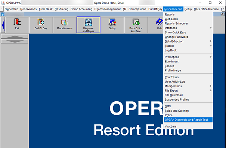Click the inner window icon under the menu bar
The width and height of the screenshot is (226, 148).
point(3,14)
